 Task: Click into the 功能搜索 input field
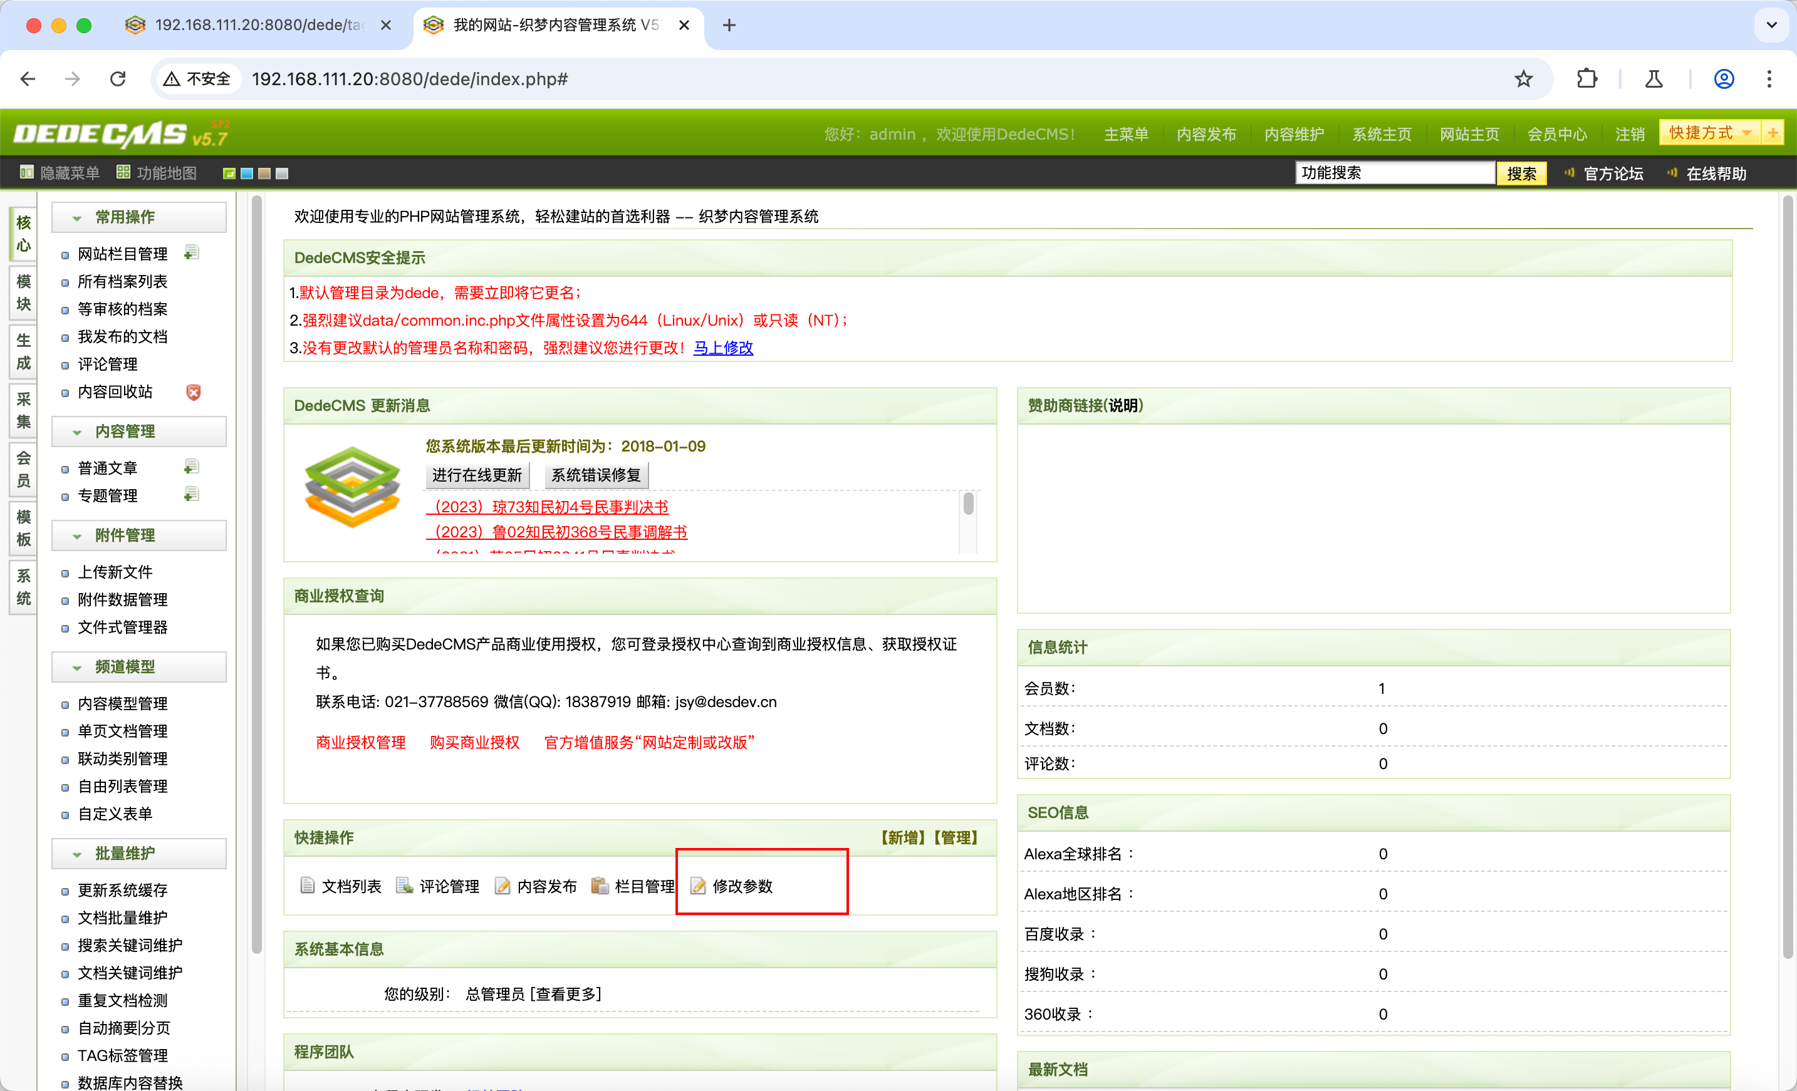1393,173
